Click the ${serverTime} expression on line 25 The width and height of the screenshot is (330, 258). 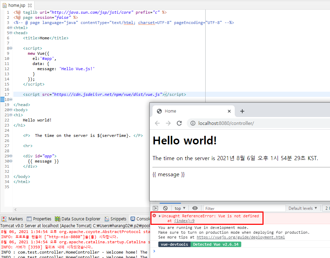click(113, 136)
